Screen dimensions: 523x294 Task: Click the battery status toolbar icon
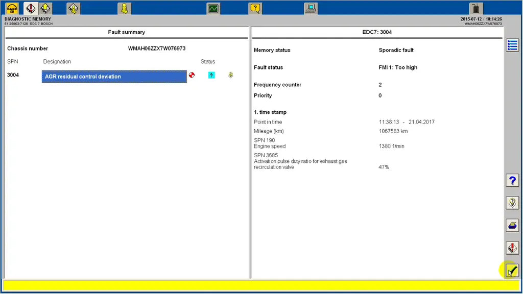(x=476, y=8)
